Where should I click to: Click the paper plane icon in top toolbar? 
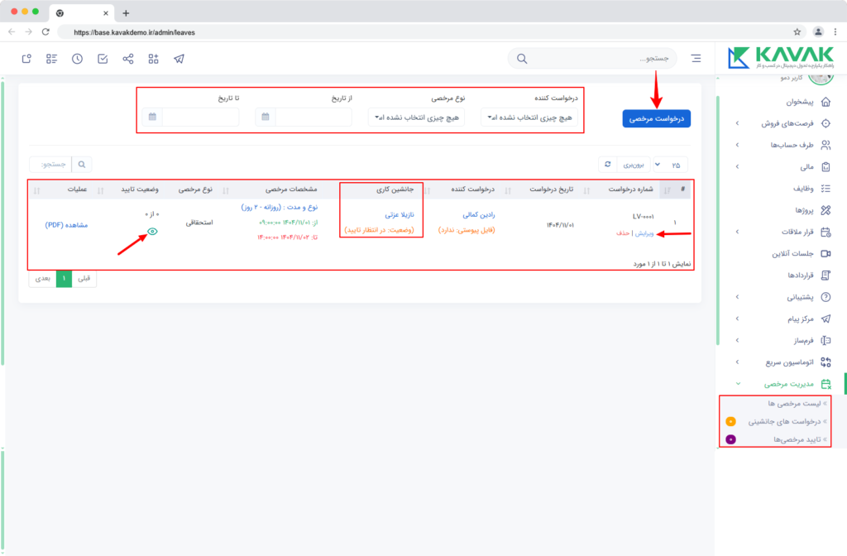tap(179, 59)
